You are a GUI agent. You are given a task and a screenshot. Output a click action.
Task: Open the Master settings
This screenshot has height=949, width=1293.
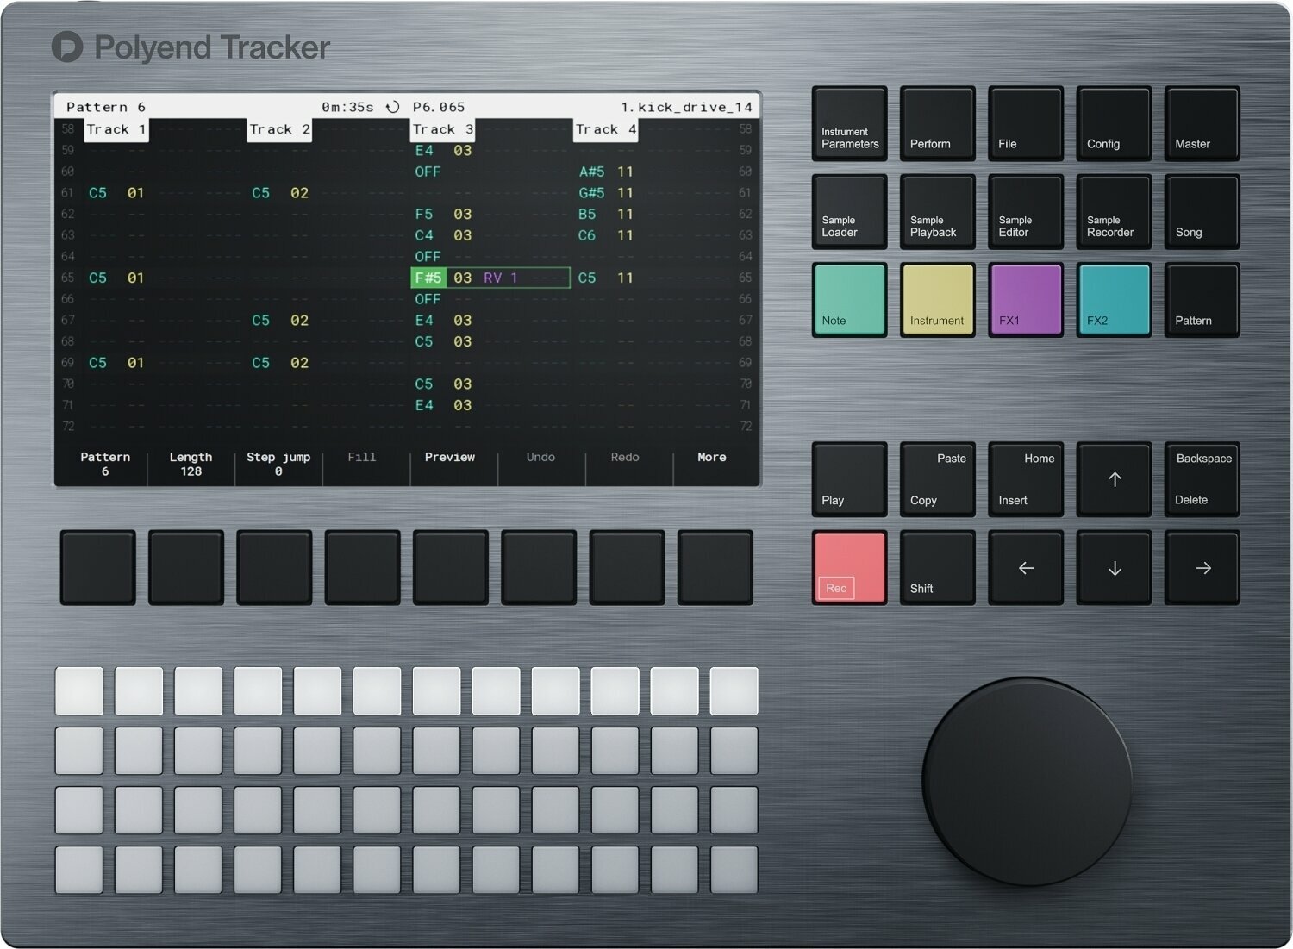click(x=1201, y=123)
